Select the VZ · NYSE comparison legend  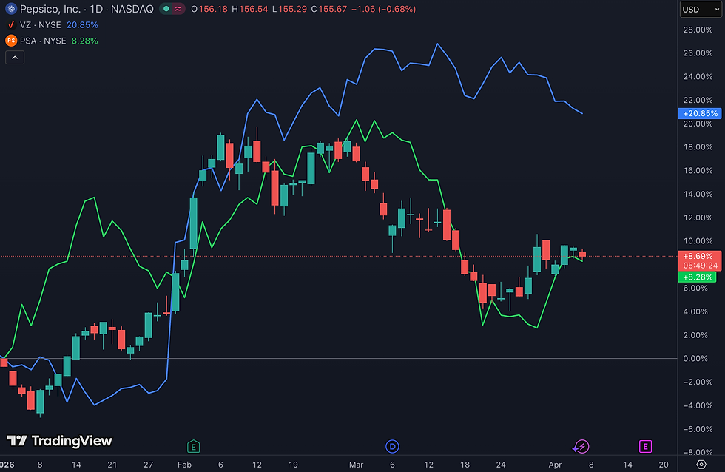tap(41, 25)
